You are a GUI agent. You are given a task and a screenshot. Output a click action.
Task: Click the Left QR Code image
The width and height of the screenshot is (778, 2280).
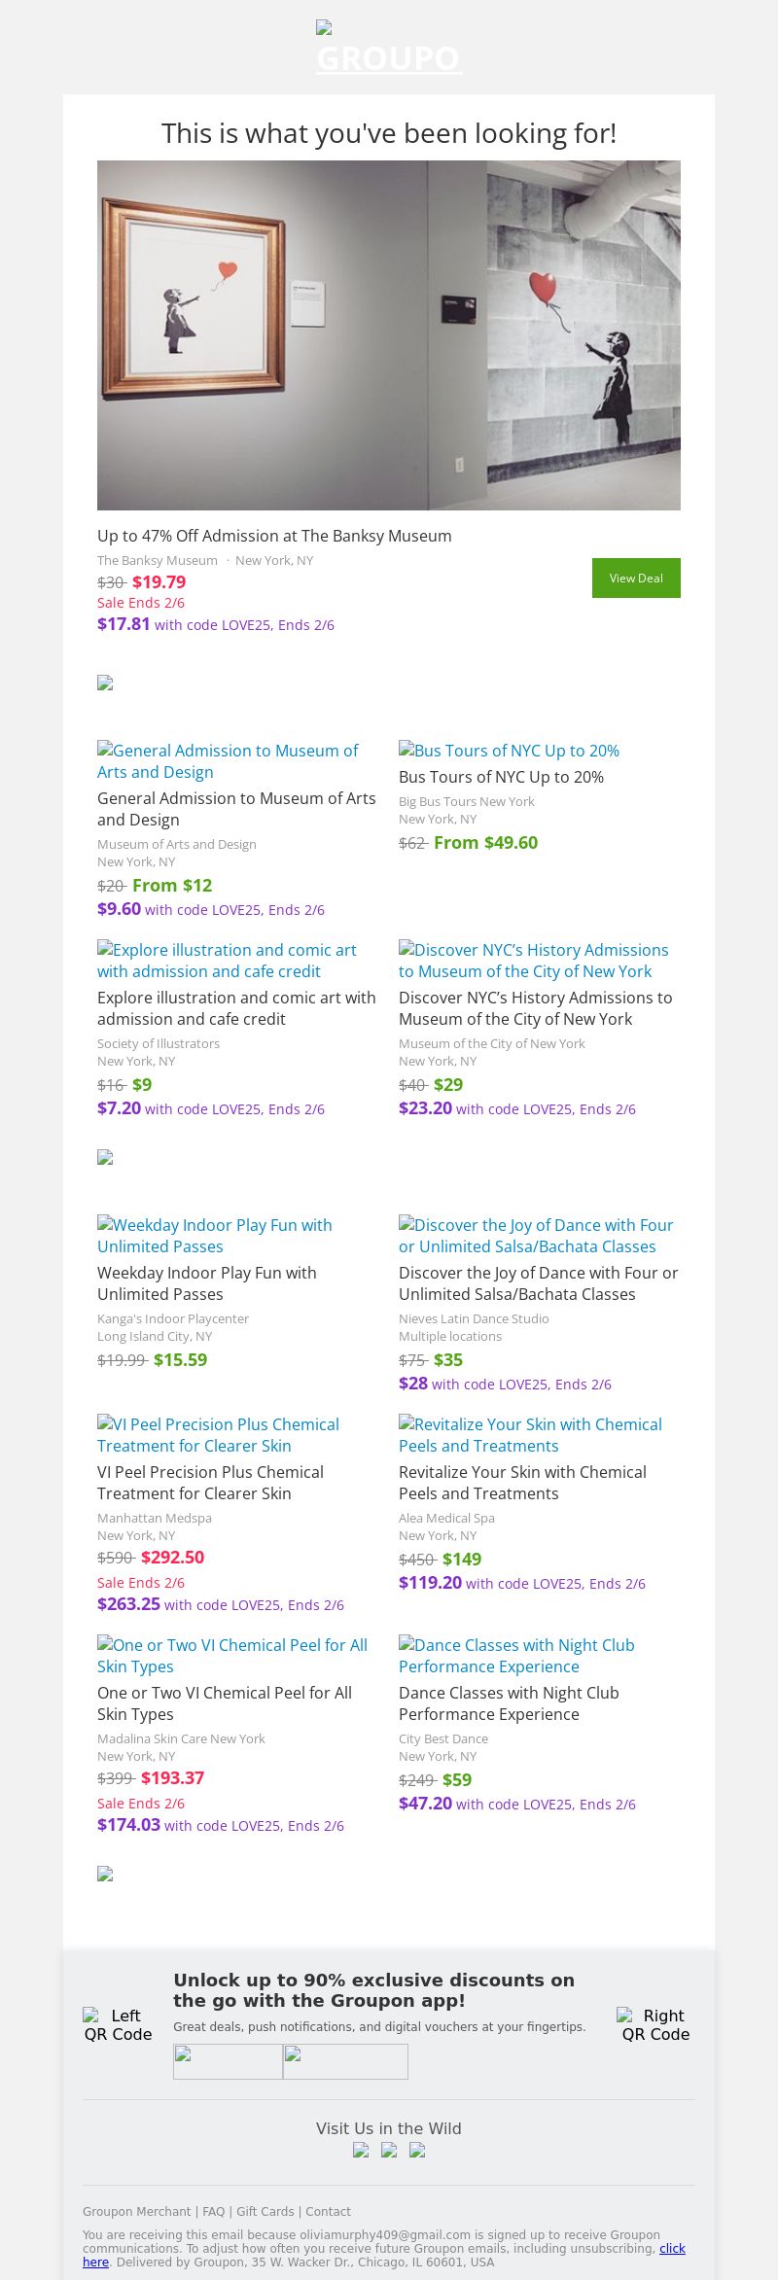118,2024
